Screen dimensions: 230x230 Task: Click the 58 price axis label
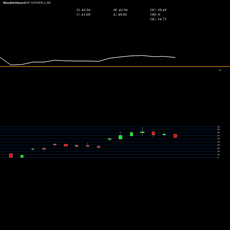[x=218, y=127]
